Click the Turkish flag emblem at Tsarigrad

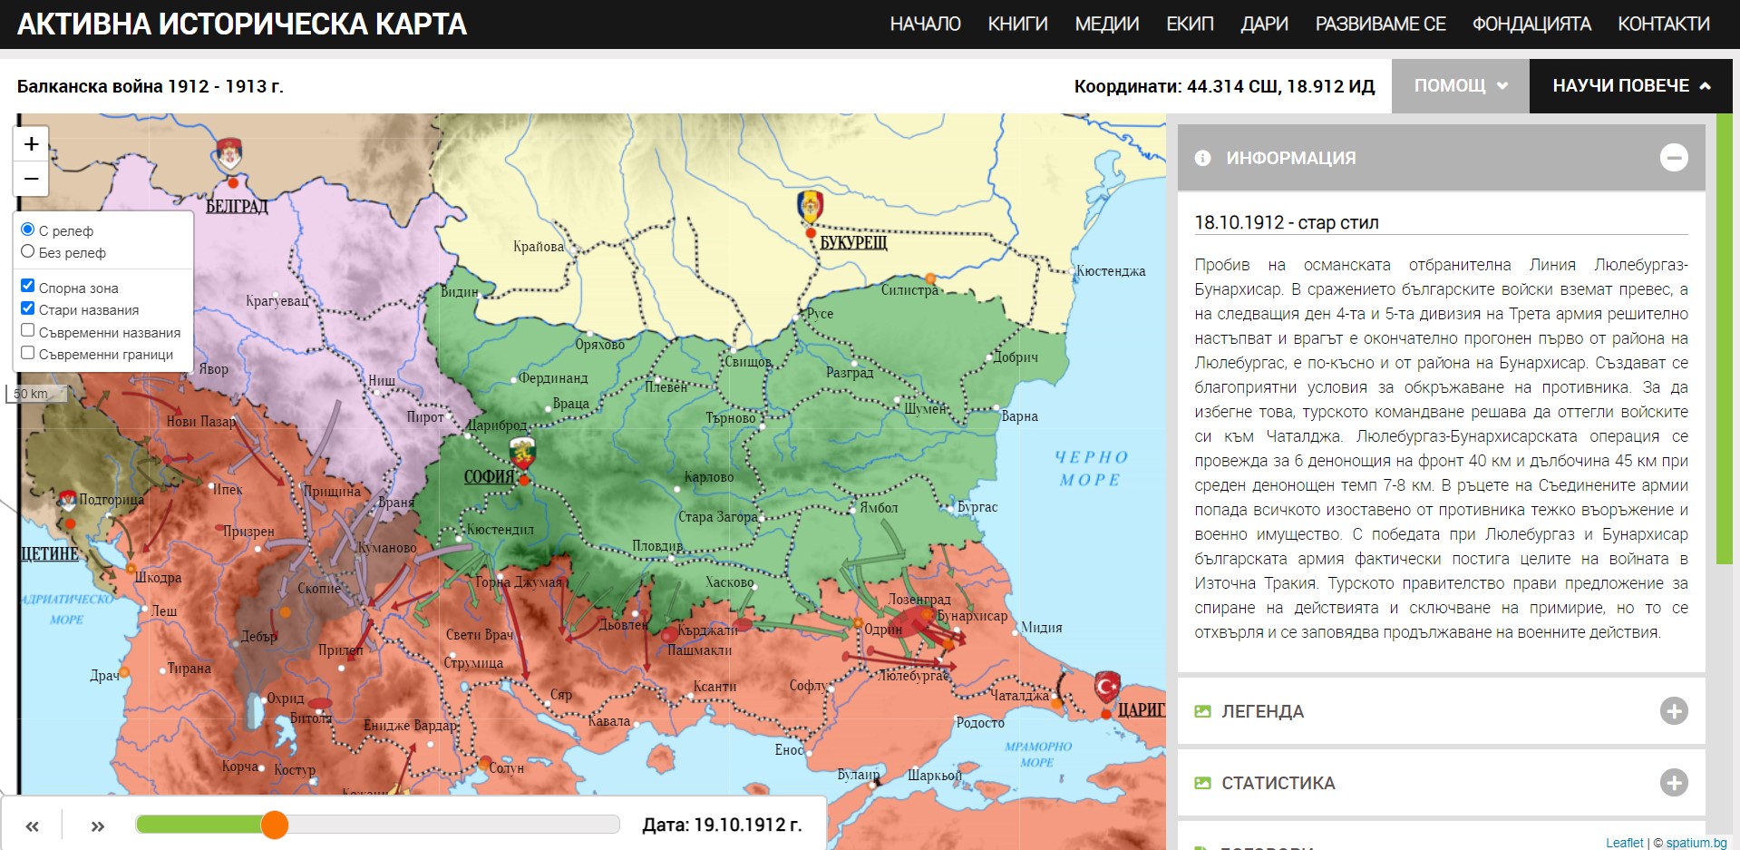[1107, 687]
